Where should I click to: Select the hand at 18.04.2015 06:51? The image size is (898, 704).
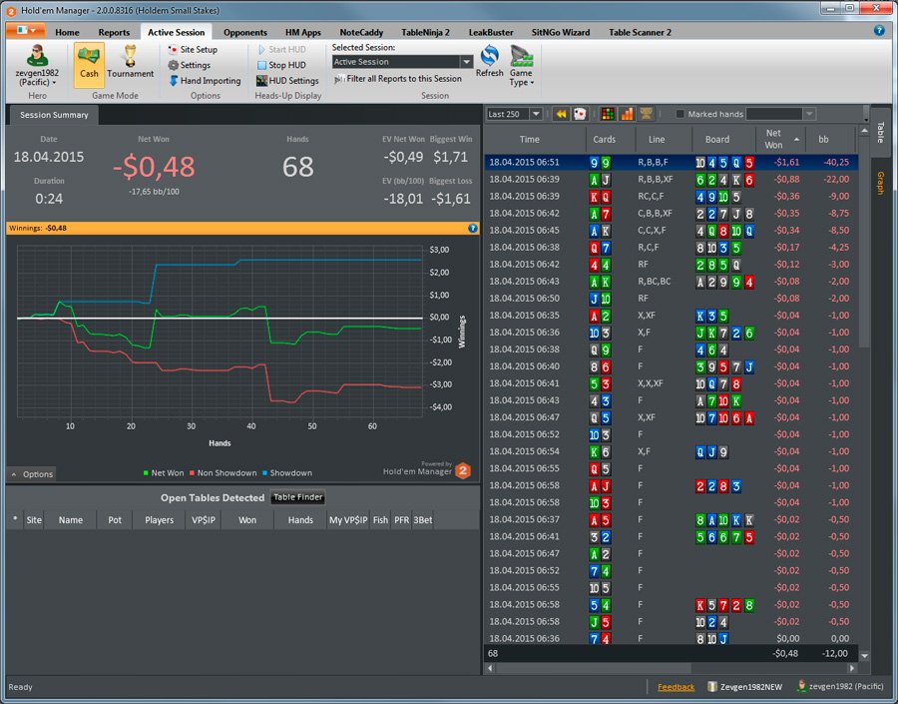(672, 162)
